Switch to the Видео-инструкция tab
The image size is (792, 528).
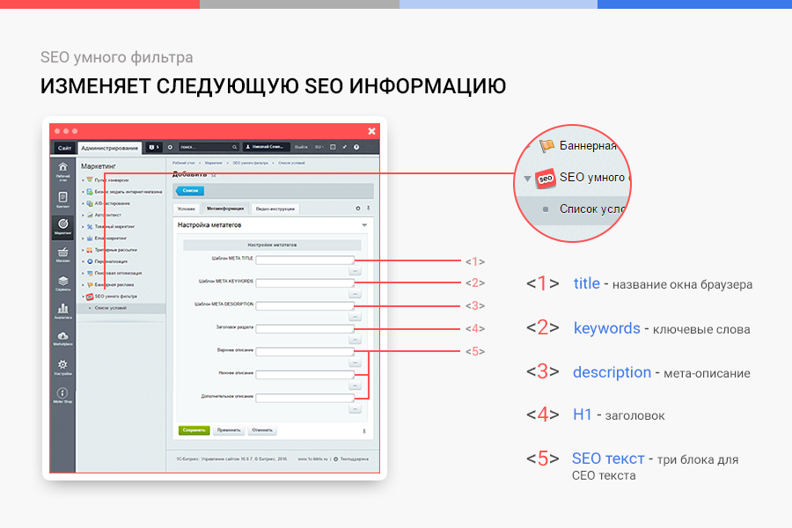(275, 209)
